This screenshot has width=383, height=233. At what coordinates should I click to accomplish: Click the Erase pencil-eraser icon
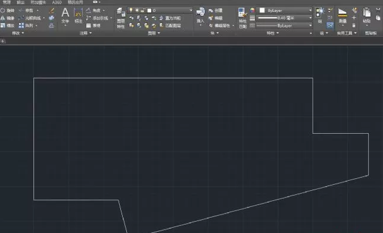[x=52, y=11]
